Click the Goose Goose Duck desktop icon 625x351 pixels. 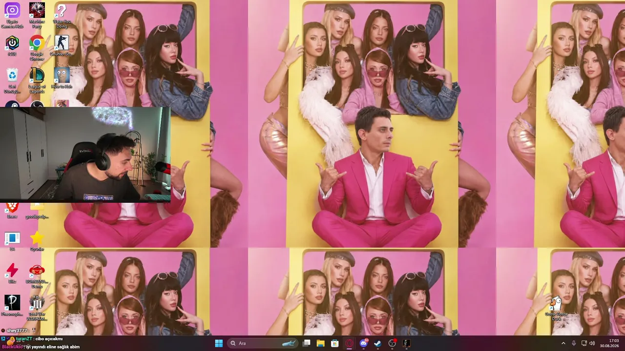pyautogui.click(x=556, y=309)
